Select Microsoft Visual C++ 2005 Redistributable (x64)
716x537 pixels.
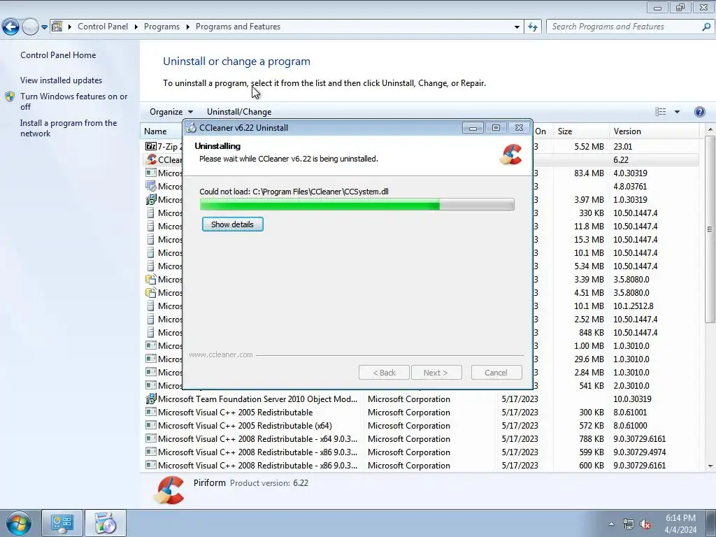[420, 426]
